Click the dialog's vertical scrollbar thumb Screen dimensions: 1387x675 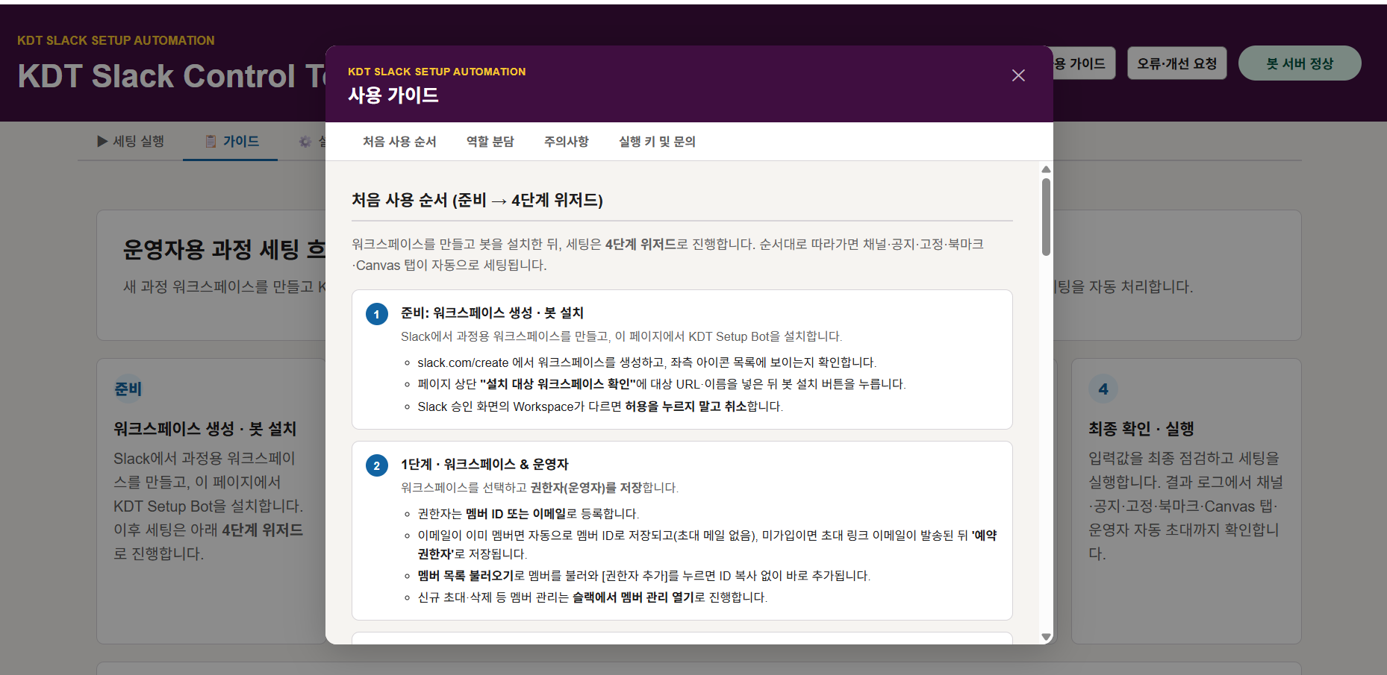[1046, 217]
